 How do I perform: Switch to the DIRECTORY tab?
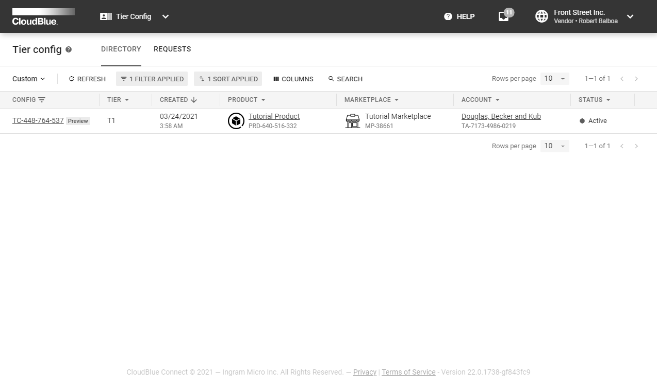tap(121, 49)
